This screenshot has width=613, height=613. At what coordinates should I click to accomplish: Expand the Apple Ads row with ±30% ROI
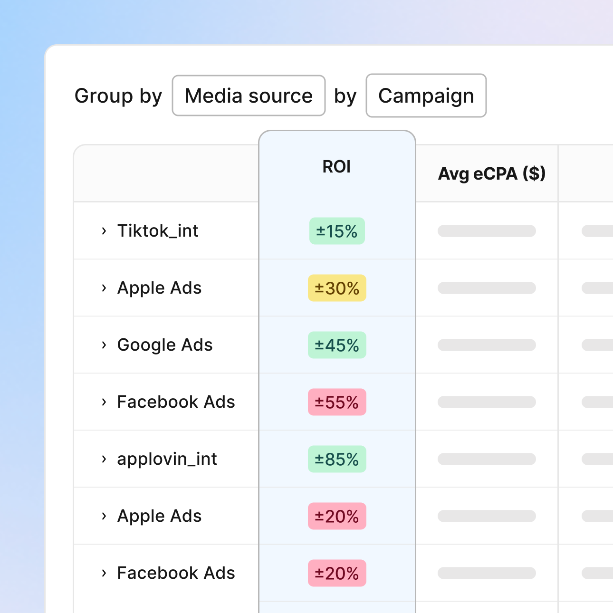104,288
